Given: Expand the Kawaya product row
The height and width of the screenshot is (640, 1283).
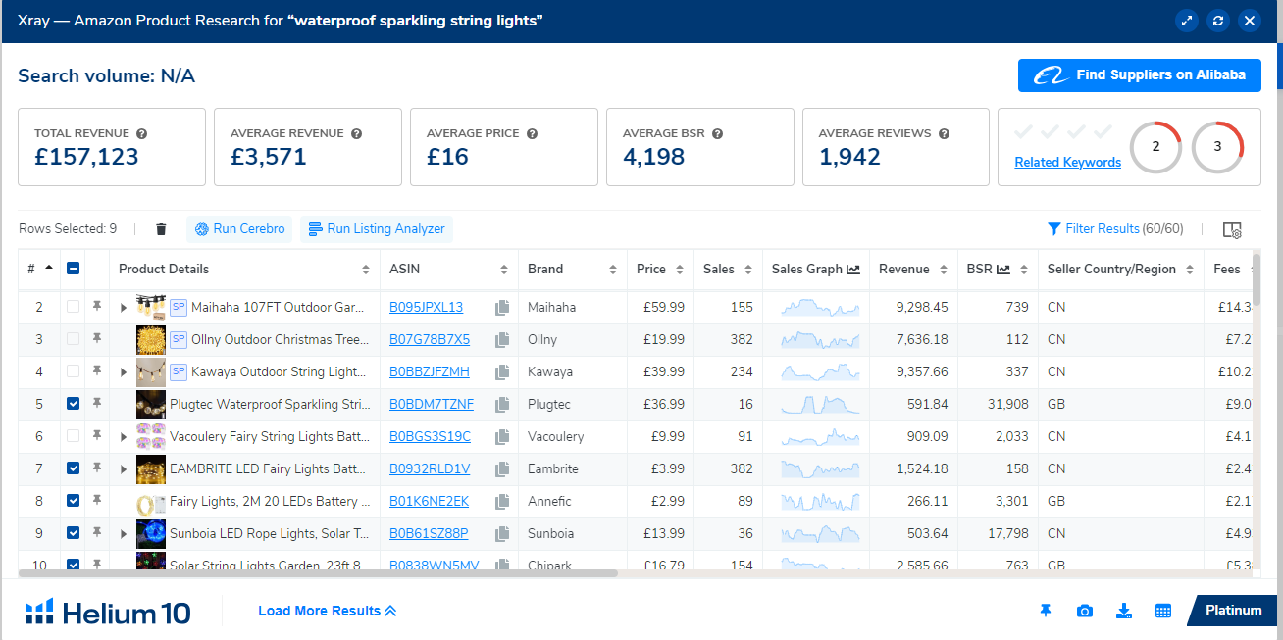Looking at the screenshot, I should pos(124,372).
